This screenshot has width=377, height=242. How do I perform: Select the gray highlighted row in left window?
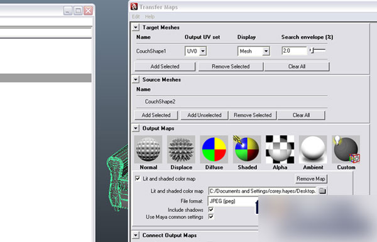coord(46,78)
